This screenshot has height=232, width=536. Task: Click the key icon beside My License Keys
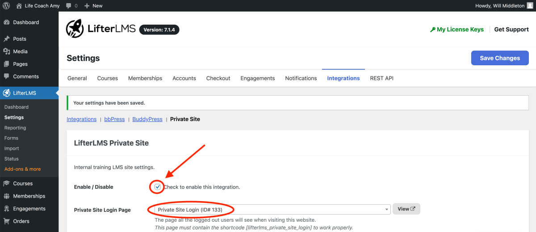point(432,30)
